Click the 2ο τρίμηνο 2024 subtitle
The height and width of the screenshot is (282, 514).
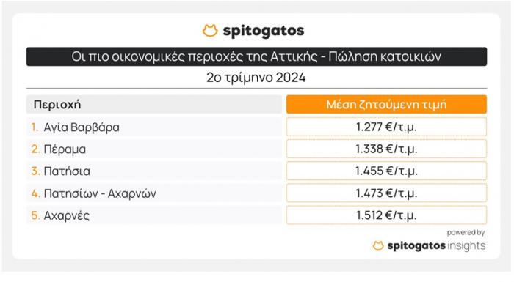tap(256, 78)
